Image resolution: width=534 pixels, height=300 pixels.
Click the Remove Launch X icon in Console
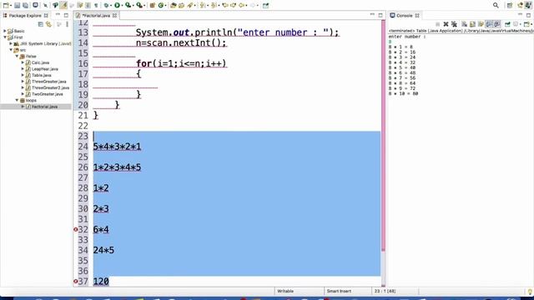tap(446, 24)
